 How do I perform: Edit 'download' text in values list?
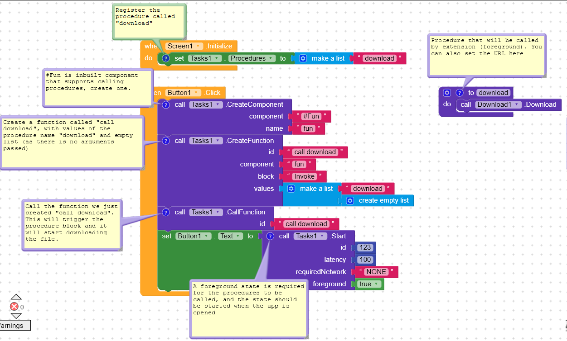368,189
